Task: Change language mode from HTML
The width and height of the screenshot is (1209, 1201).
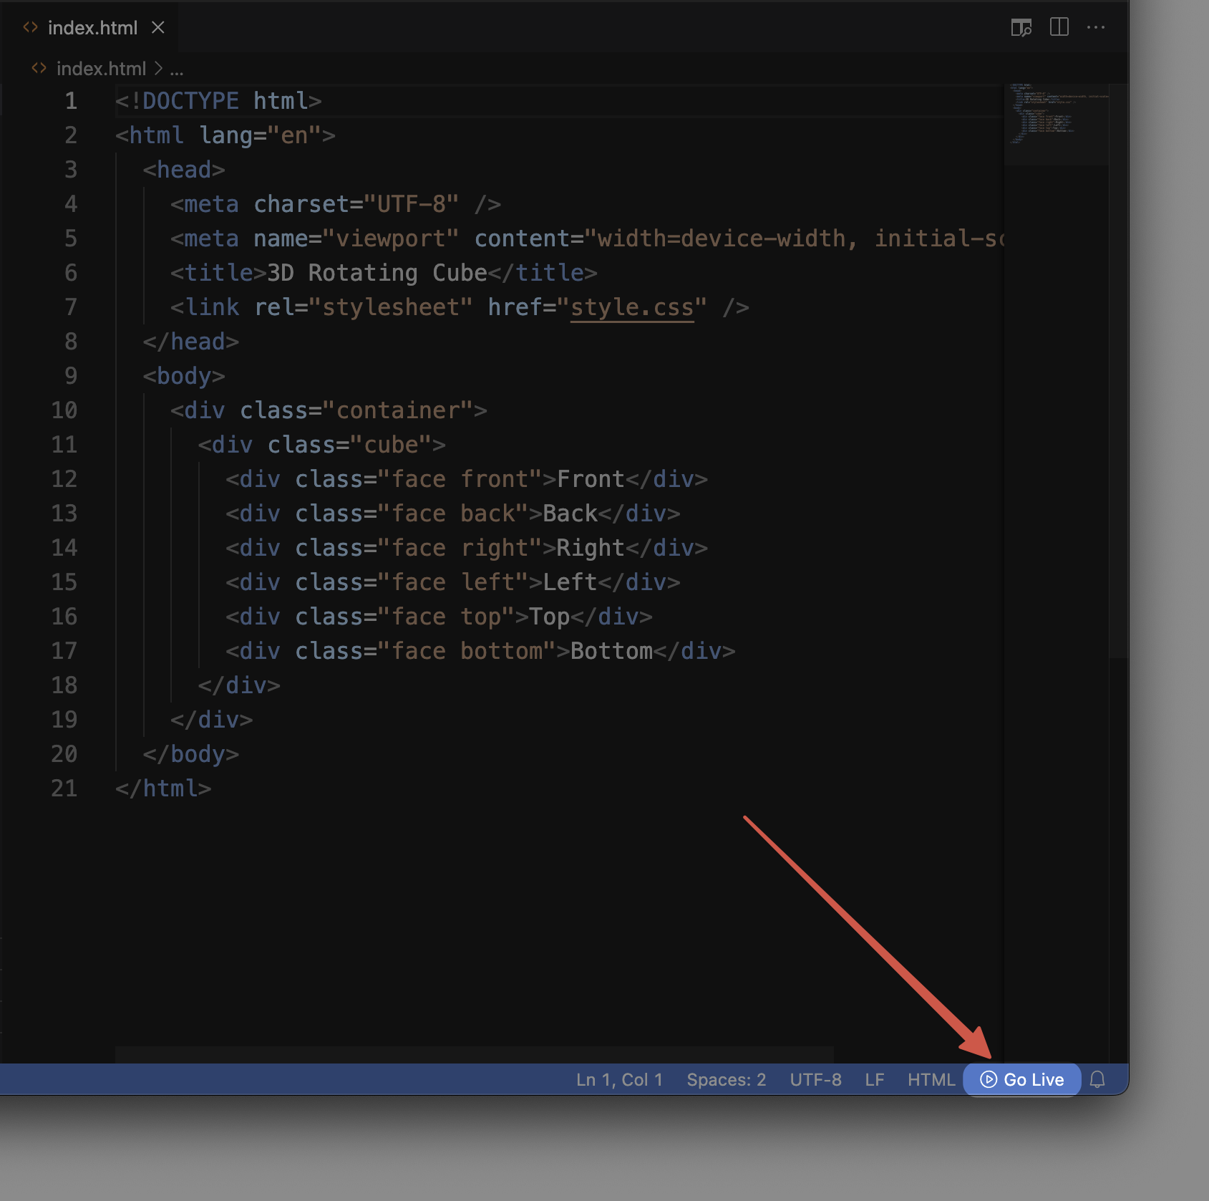Action: (x=931, y=1079)
